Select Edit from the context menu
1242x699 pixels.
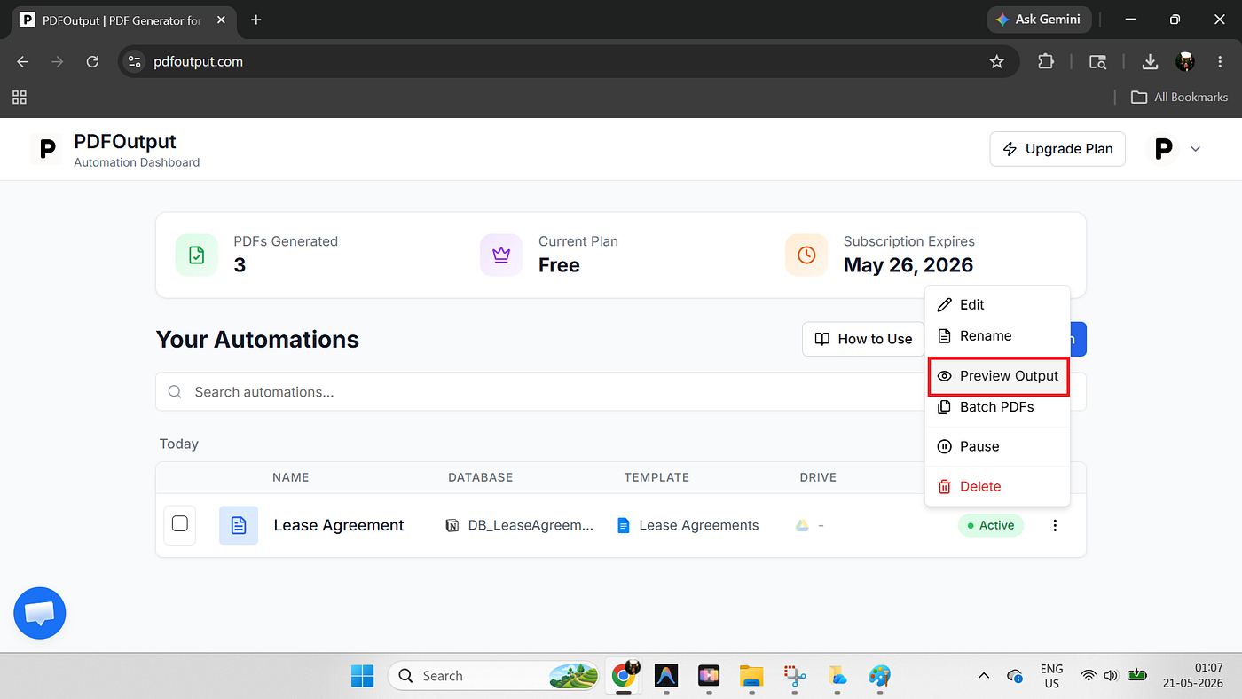pos(997,304)
